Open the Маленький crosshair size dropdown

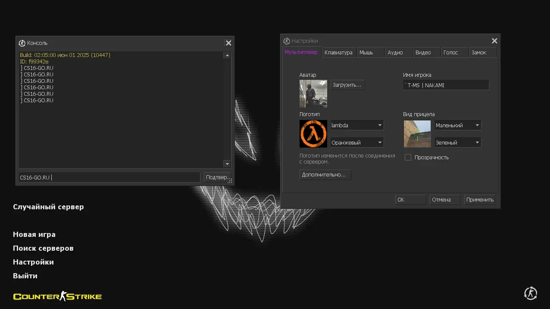tap(457, 126)
